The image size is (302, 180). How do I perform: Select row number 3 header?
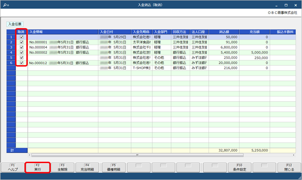[x=11, y=47]
